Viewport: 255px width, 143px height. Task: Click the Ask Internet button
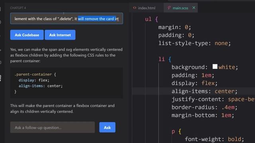60,35
